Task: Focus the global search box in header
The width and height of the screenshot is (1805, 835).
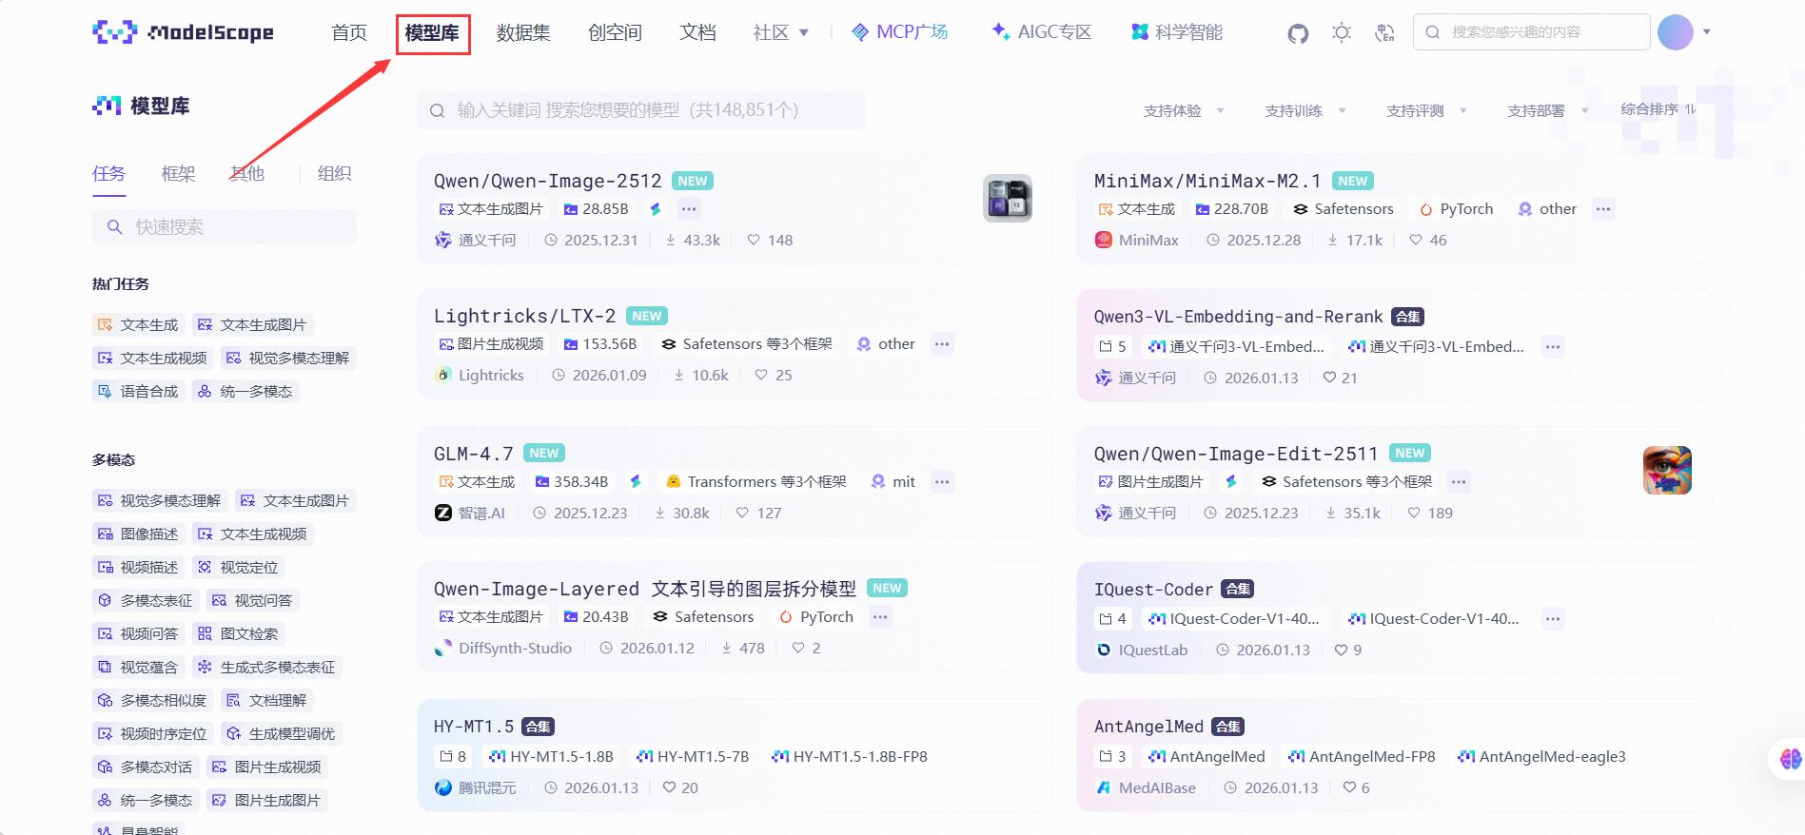Action: pyautogui.click(x=1531, y=32)
